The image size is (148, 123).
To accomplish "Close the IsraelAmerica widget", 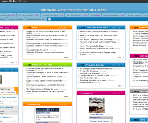I will [69, 104].
